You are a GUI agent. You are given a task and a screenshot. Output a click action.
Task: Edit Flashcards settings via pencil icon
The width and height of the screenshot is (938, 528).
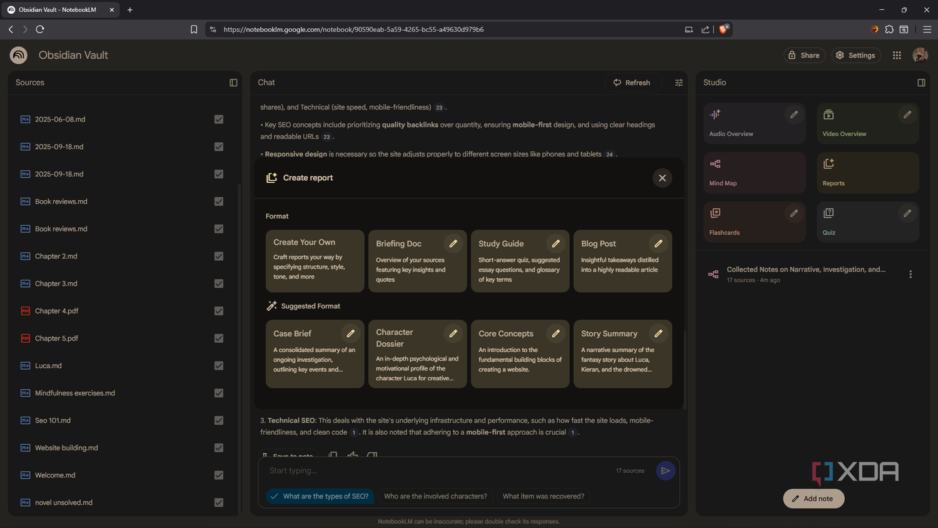click(794, 213)
